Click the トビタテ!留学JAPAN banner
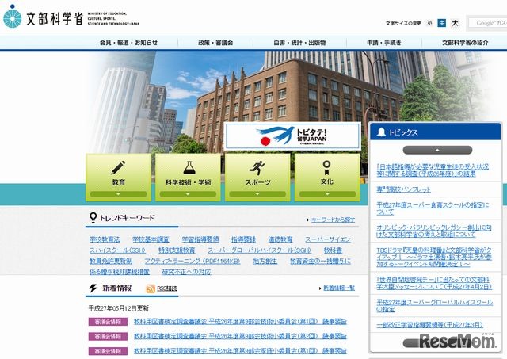Image resolution: width=507 pixels, height=359 pixels. (x=292, y=136)
